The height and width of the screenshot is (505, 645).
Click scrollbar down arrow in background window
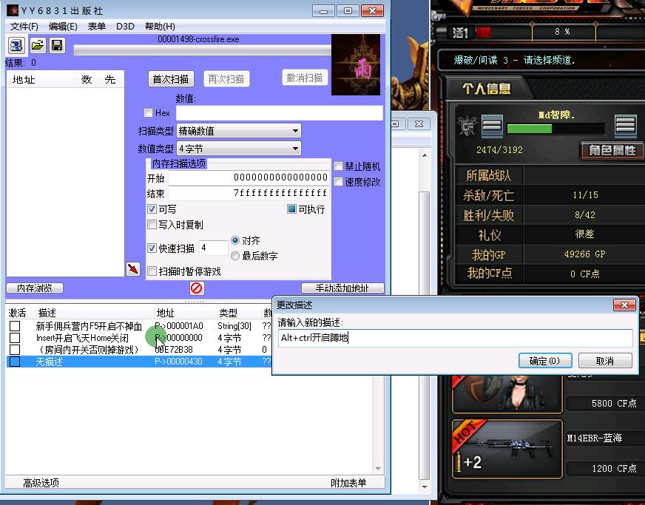pyautogui.click(x=425, y=487)
